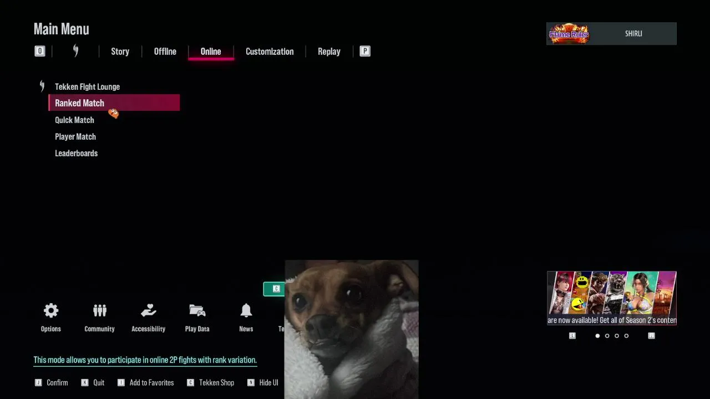Viewport: 710px width, 399px height.
Task: Open the Favorites flame tab icon
Action: point(75,51)
